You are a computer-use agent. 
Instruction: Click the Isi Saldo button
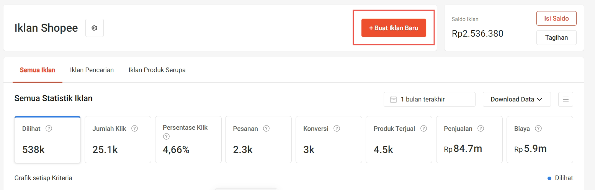[x=556, y=18]
